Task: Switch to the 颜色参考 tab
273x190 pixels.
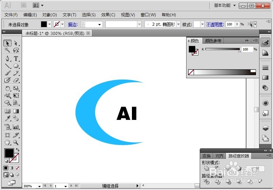Action: click(x=213, y=41)
